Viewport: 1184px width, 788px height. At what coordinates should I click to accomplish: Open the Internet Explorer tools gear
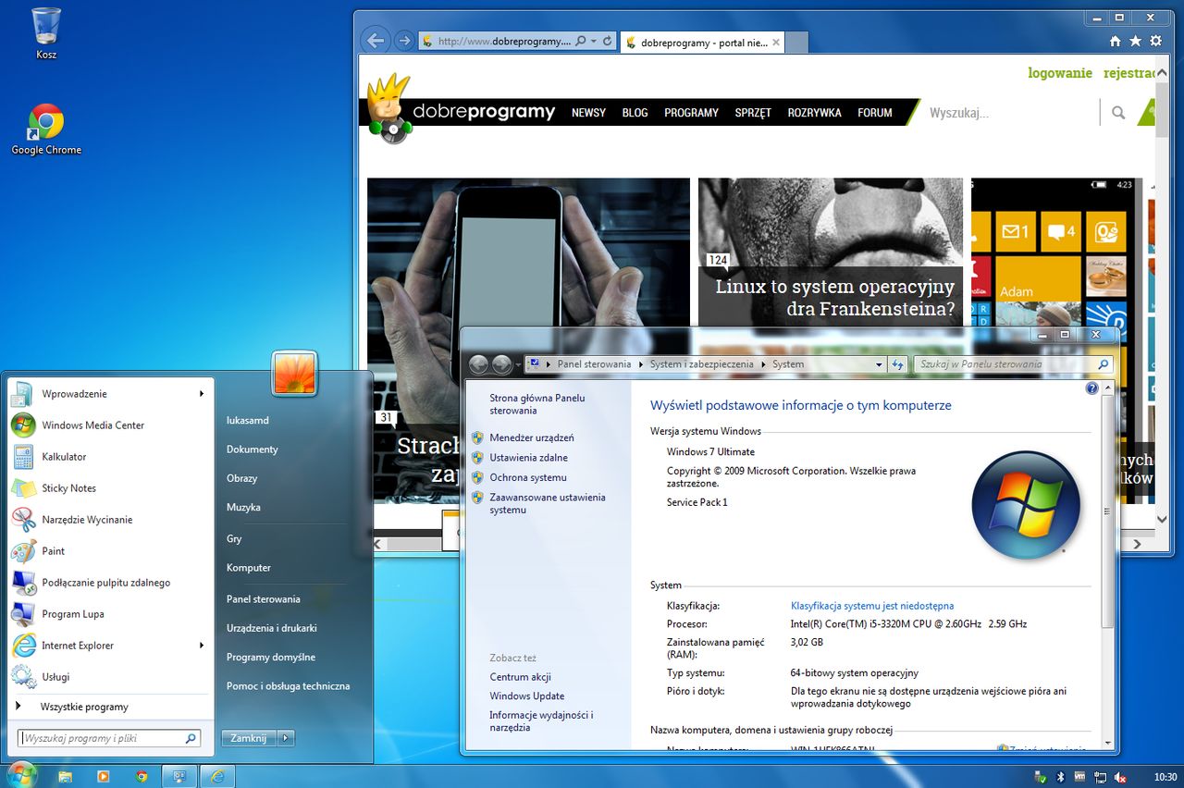1155,42
